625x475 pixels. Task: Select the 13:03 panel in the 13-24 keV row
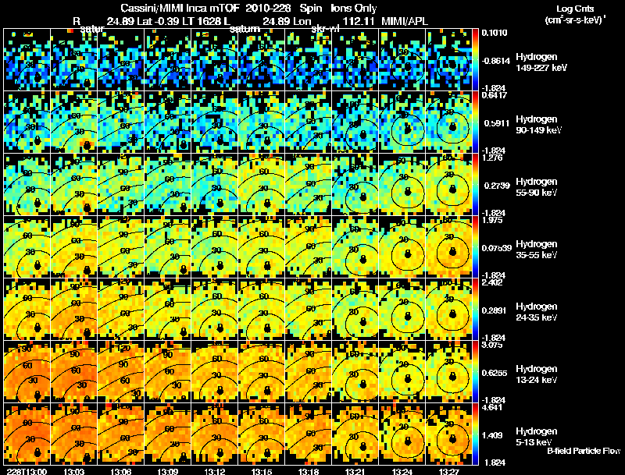(x=73, y=372)
